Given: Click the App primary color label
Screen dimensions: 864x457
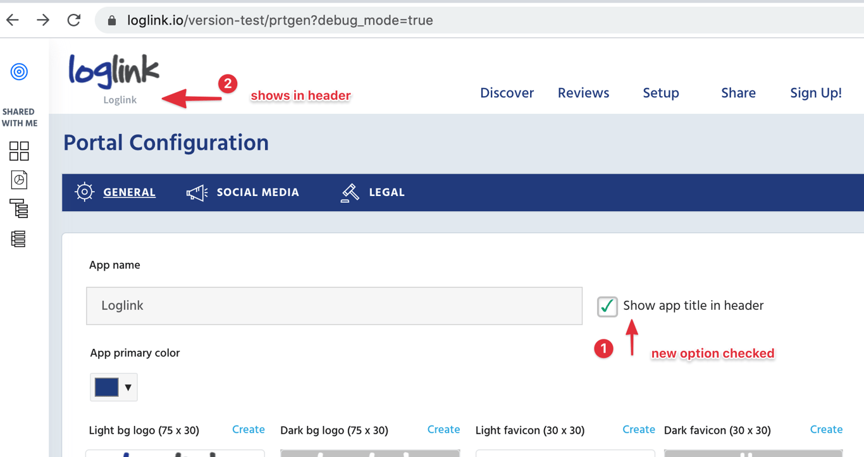Looking at the screenshot, I should pyautogui.click(x=135, y=353).
